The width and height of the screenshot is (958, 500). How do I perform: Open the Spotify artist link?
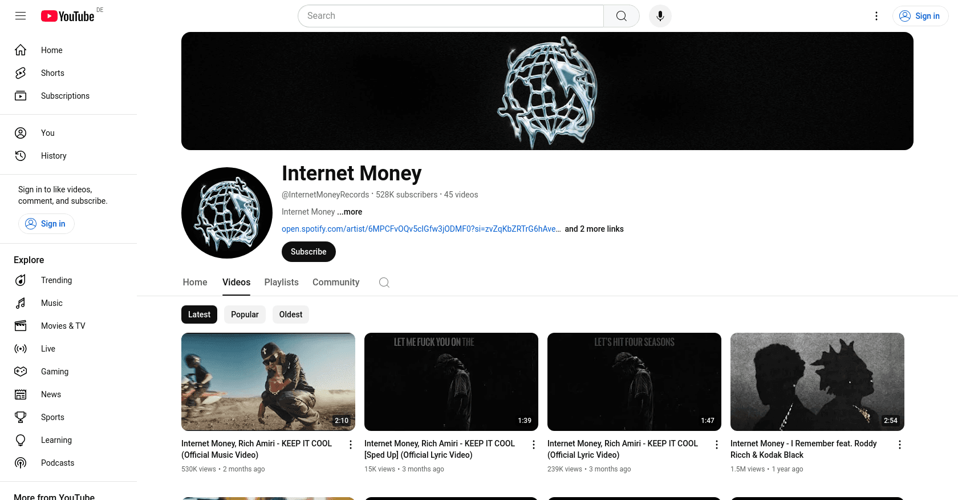coord(421,229)
